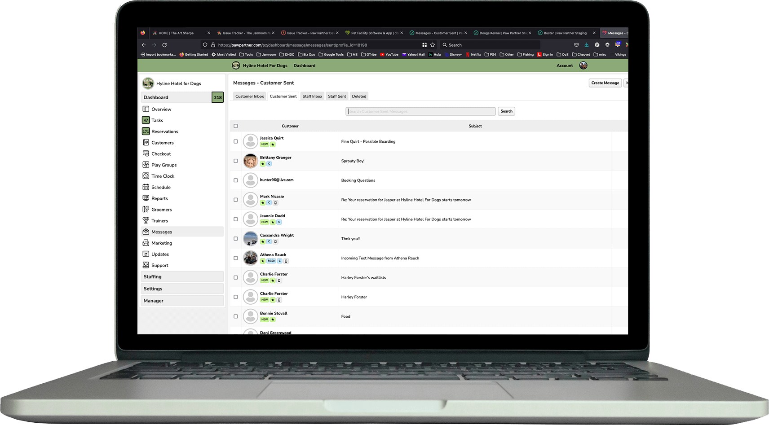Switch to the Customer Inbox tab

pos(249,96)
